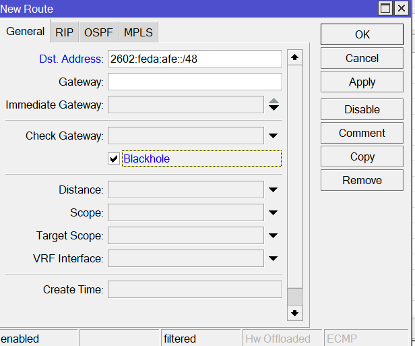The height and width of the screenshot is (346, 415).
Task: Click the scrollbar up arrow
Action: pyautogui.click(x=295, y=57)
